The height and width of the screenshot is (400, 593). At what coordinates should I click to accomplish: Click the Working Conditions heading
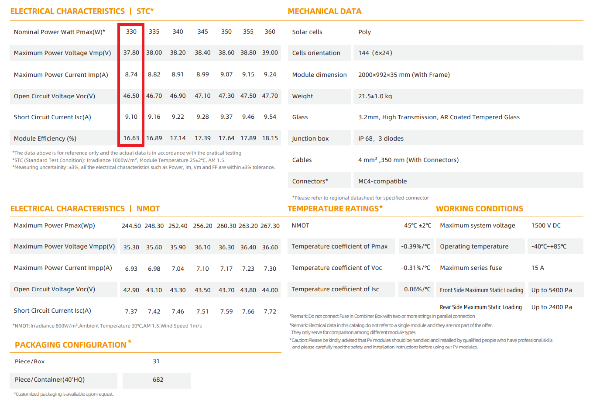(479, 209)
